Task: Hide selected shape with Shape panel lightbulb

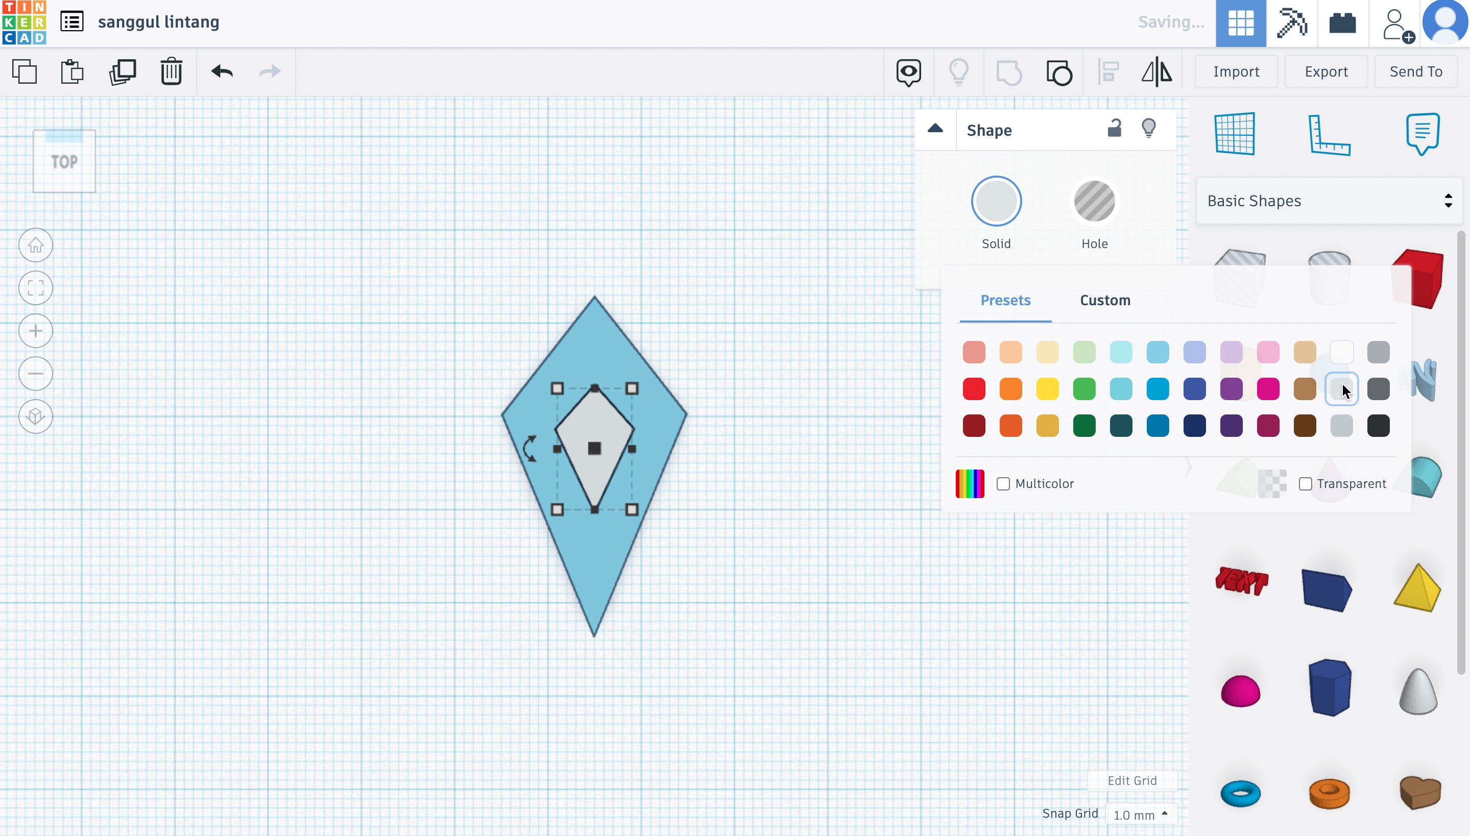Action: 1148,128
